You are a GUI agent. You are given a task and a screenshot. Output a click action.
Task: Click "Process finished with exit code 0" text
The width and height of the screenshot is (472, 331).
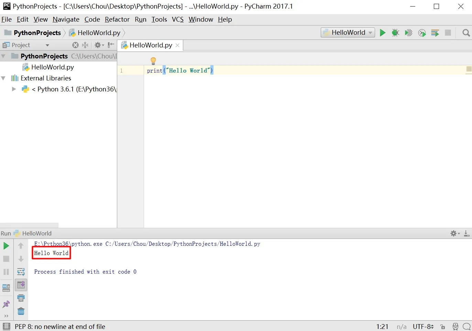85,272
